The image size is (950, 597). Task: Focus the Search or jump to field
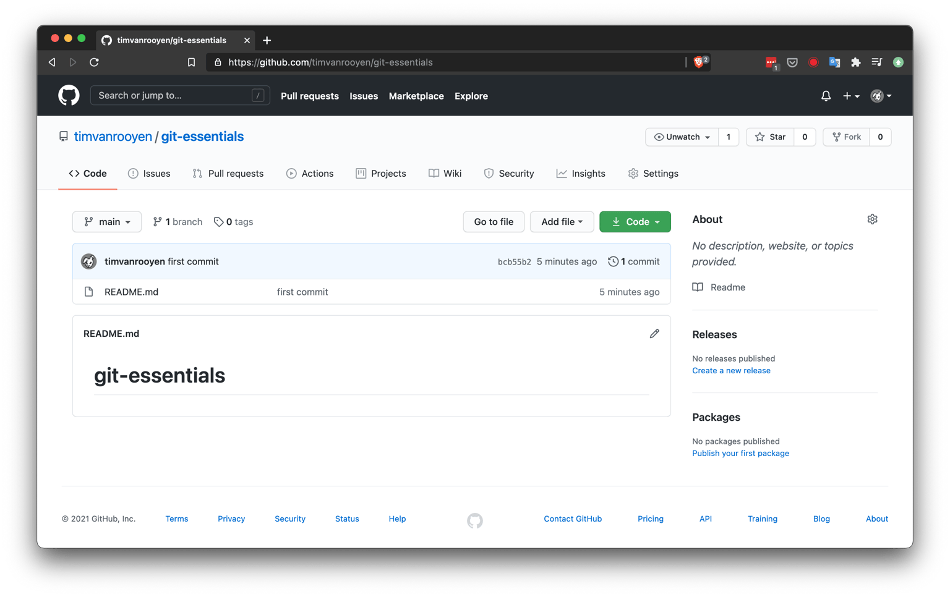click(180, 95)
